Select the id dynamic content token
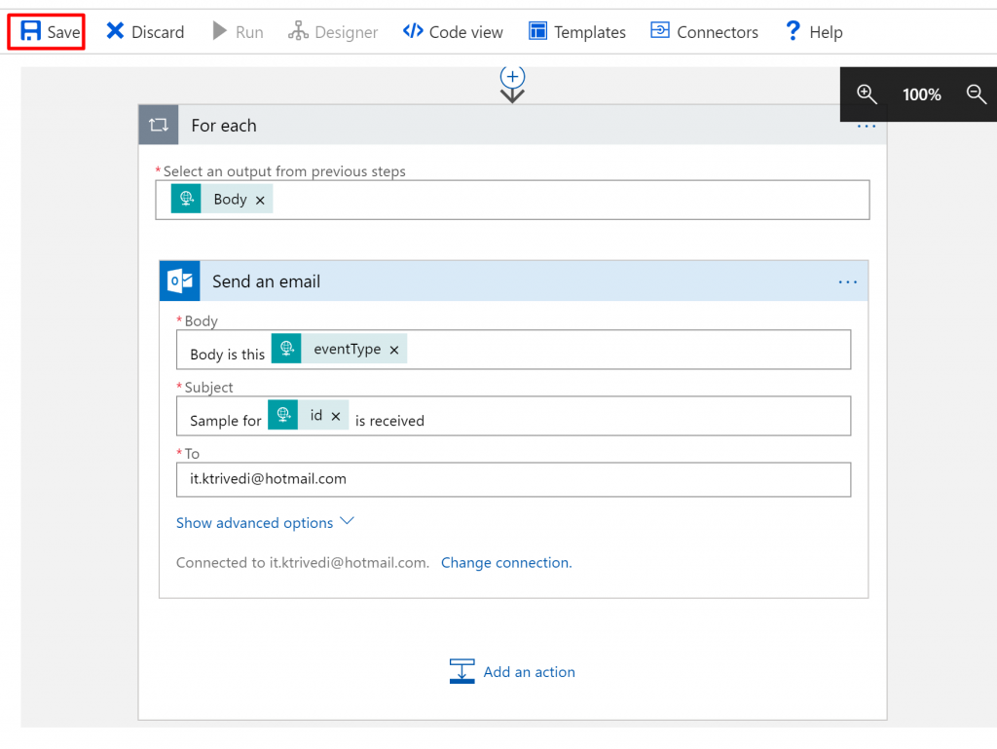The image size is (997, 749). coord(308,415)
